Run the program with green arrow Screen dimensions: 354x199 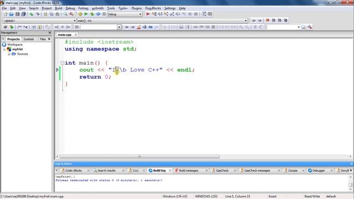[x=86, y=14]
